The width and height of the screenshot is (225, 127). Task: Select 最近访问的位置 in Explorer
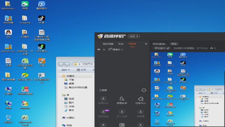point(76,87)
